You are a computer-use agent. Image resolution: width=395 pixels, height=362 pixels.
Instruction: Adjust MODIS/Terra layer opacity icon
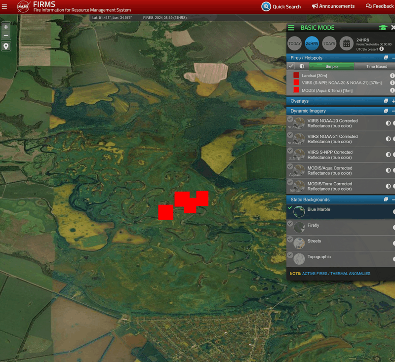tap(388, 186)
